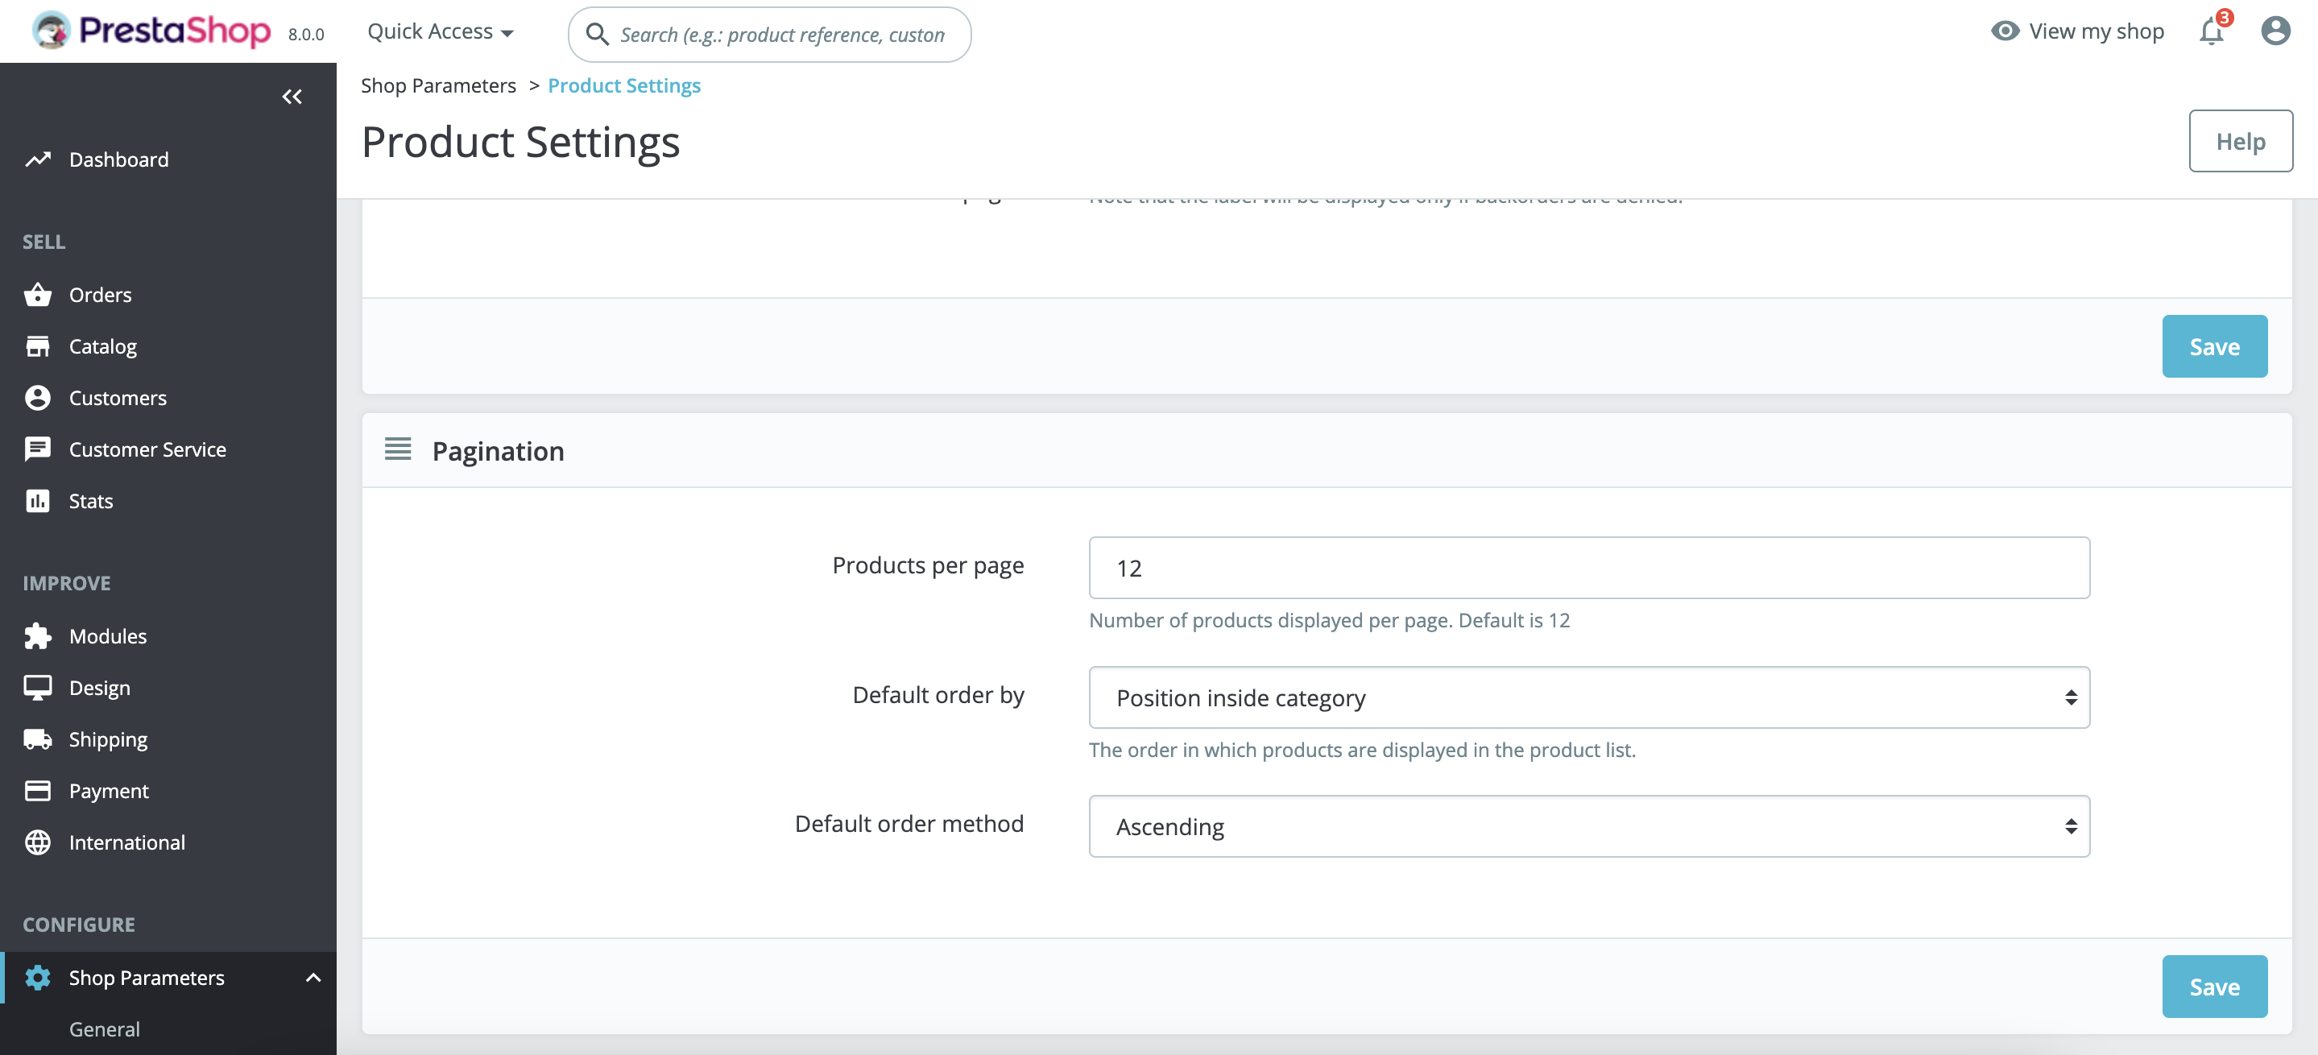Open Customer Service menu item
This screenshot has width=2318, height=1055.
click(147, 449)
